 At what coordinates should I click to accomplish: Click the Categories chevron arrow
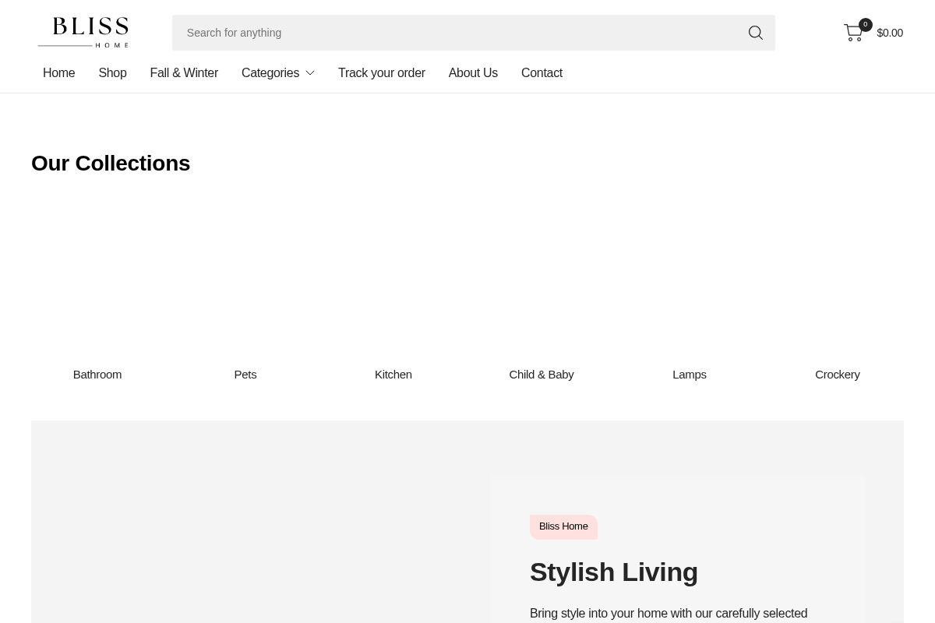coord(309,72)
